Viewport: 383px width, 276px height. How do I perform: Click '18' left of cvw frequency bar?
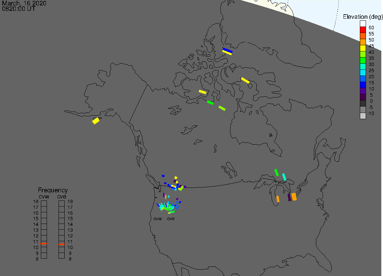(36, 201)
